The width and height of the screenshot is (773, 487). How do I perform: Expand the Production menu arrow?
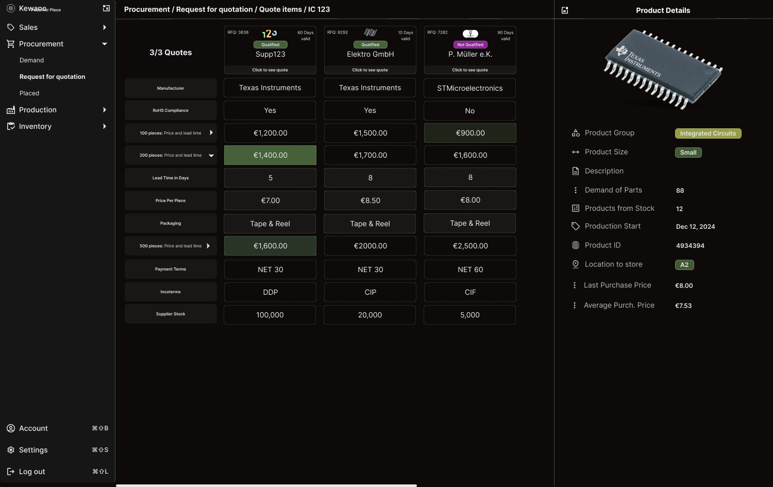[105, 110]
